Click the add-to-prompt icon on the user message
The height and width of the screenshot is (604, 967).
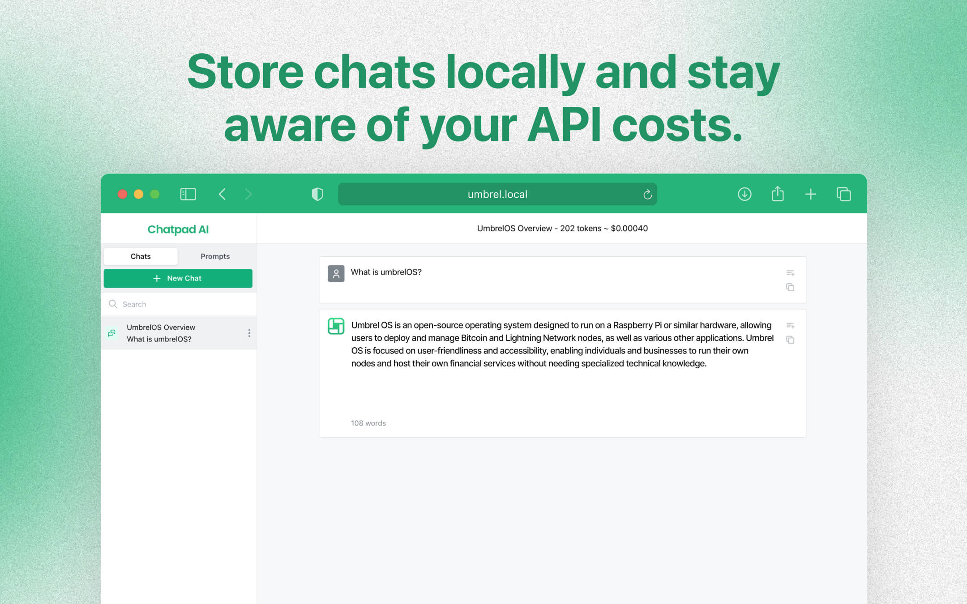pos(791,272)
